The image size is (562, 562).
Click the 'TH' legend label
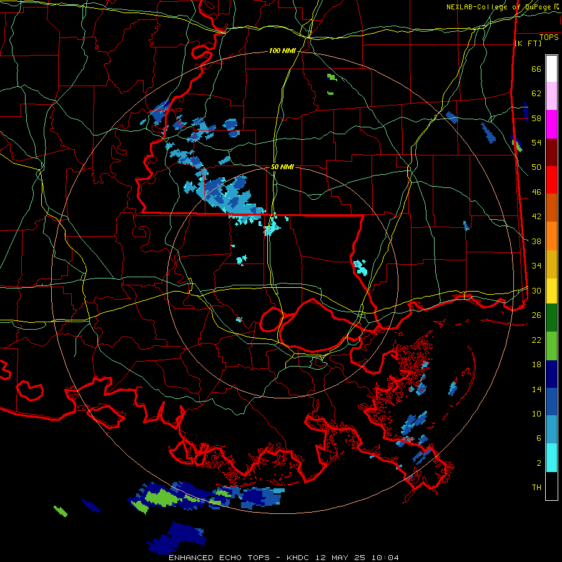pos(536,488)
